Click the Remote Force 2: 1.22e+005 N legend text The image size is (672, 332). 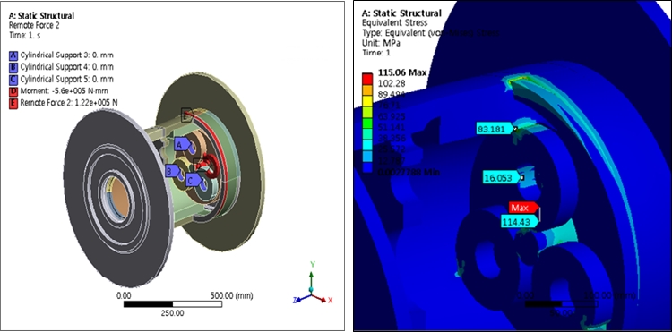click(x=69, y=104)
